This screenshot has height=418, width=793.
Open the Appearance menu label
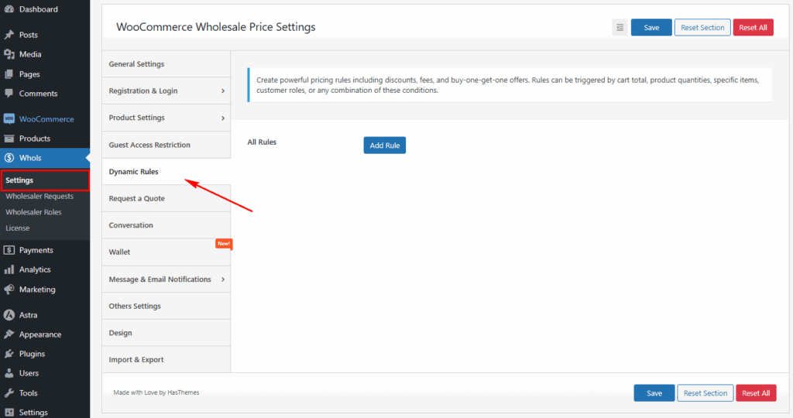click(x=40, y=334)
